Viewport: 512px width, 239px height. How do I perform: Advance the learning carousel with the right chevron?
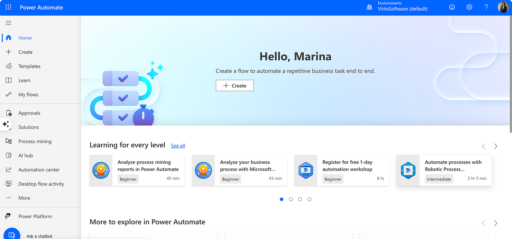tap(496, 146)
